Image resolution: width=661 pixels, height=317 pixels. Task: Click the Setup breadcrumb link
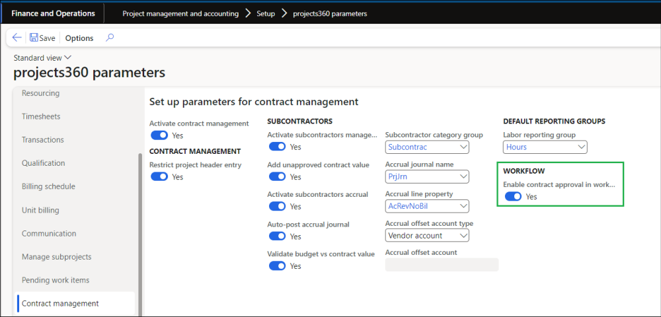[266, 14]
